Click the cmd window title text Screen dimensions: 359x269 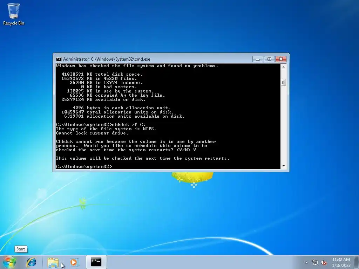pyautogui.click(x=107, y=59)
